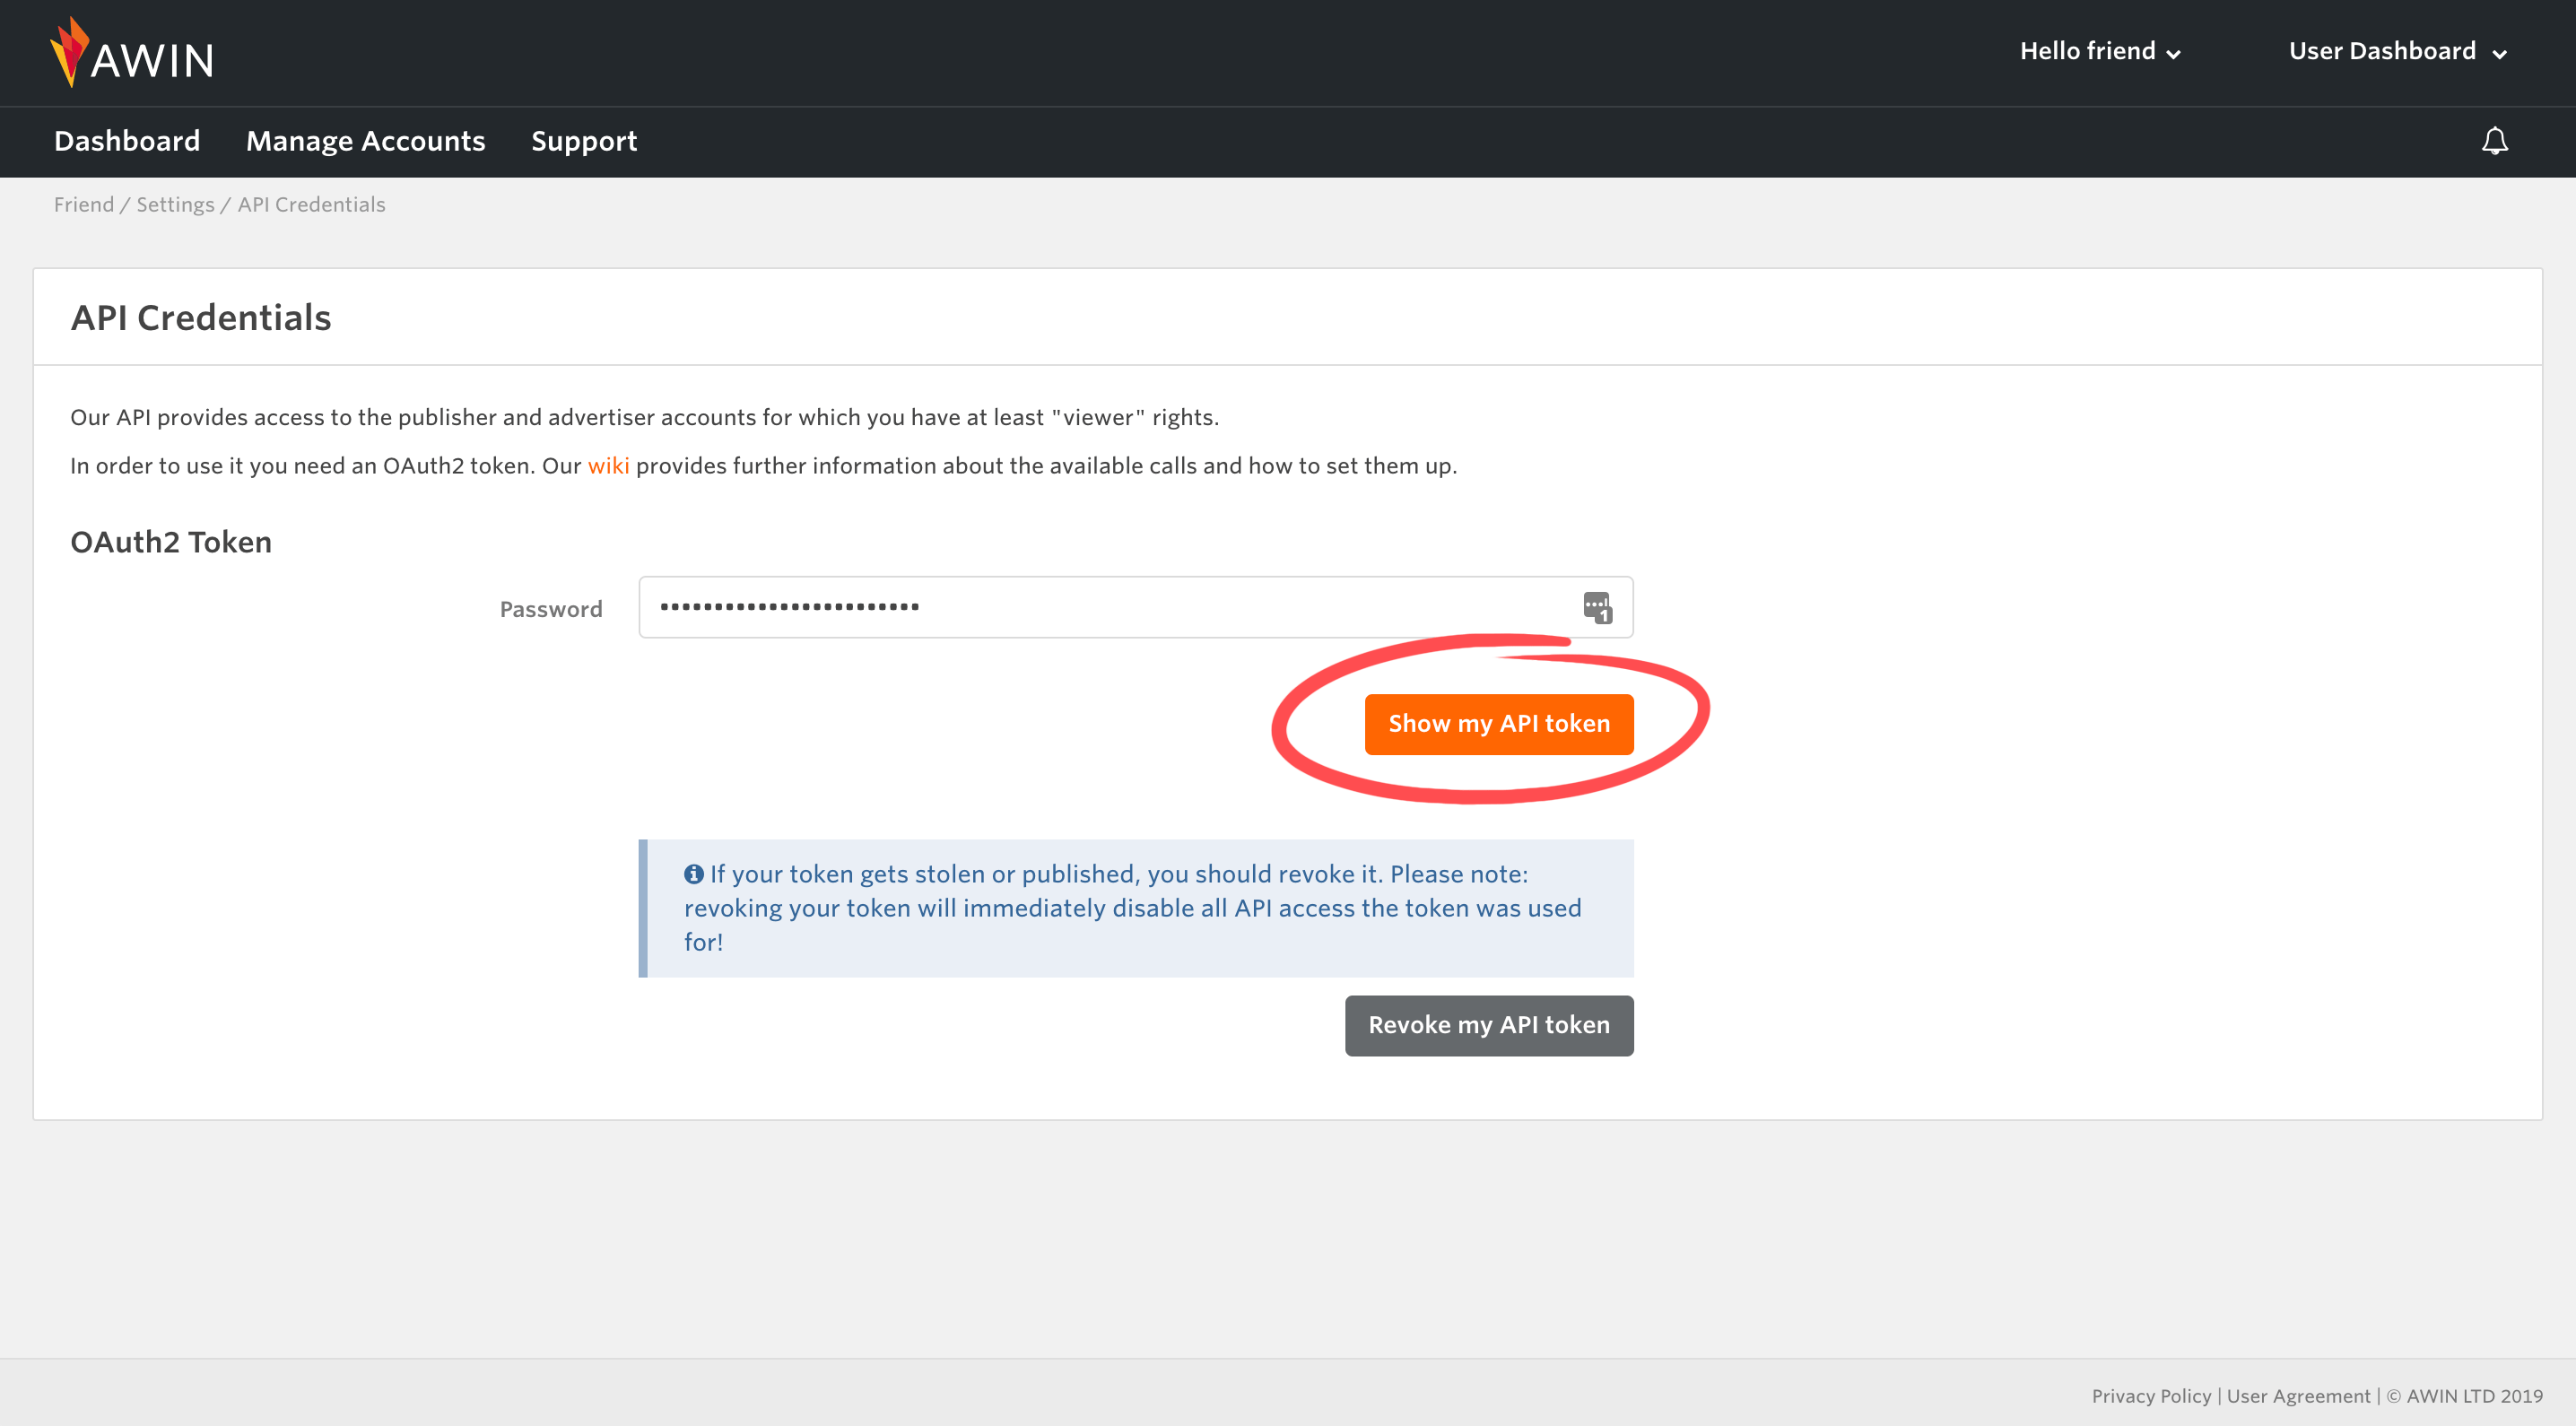Click the Password field label

[551, 609]
